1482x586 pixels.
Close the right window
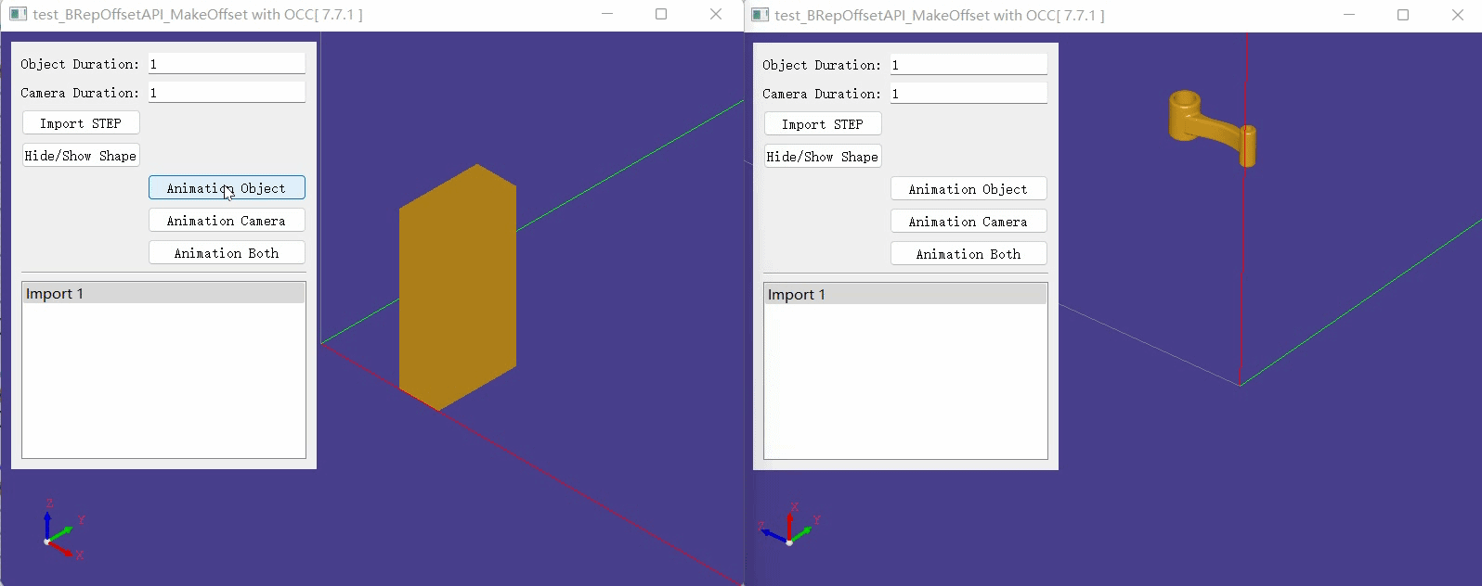point(1458,15)
